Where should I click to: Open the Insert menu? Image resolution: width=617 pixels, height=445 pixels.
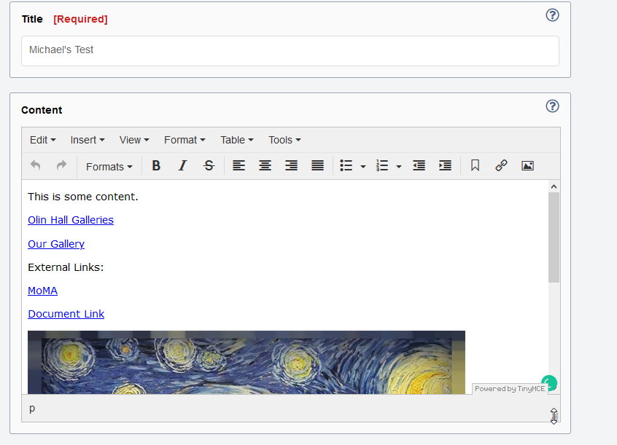[x=88, y=140]
